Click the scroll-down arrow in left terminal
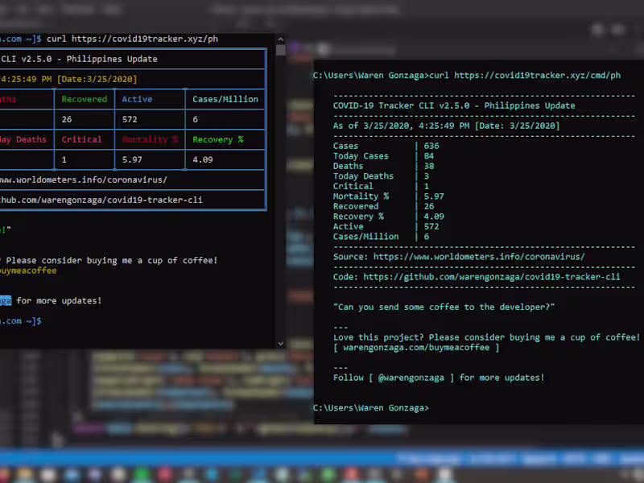The width and height of the screenshot is (644, 483). tap(280, 344)
